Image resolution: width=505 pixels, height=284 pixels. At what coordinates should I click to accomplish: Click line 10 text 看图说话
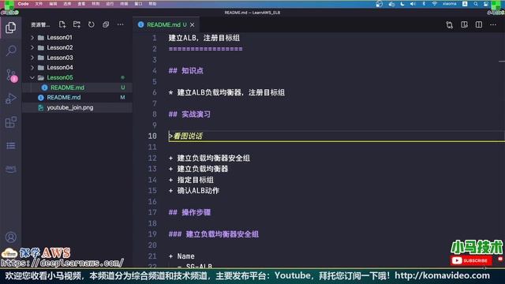[188, 136]
